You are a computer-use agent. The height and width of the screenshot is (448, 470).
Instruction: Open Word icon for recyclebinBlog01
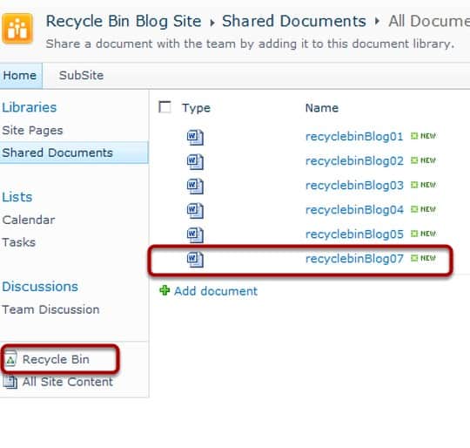(x=195, y=137)
